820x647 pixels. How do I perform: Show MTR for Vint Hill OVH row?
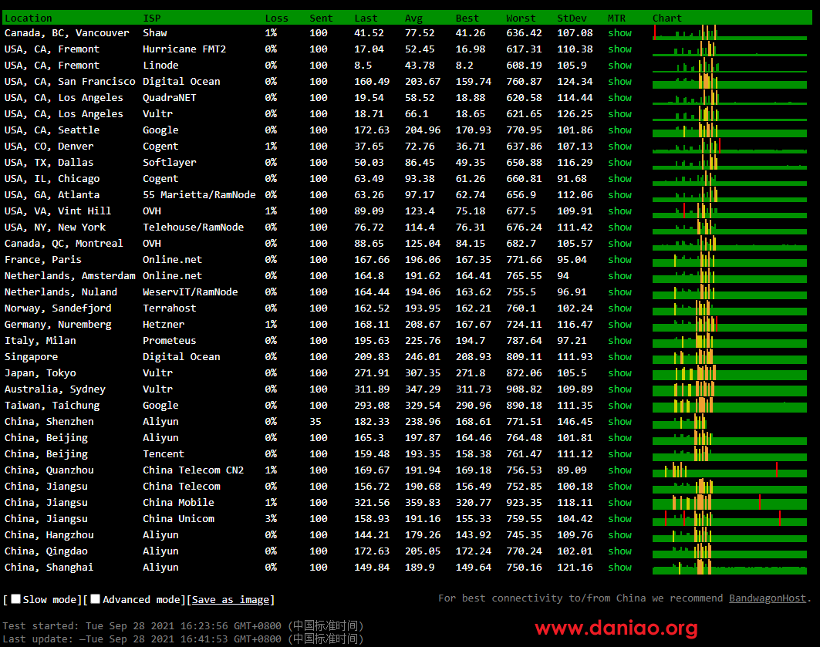click(619, 211)
